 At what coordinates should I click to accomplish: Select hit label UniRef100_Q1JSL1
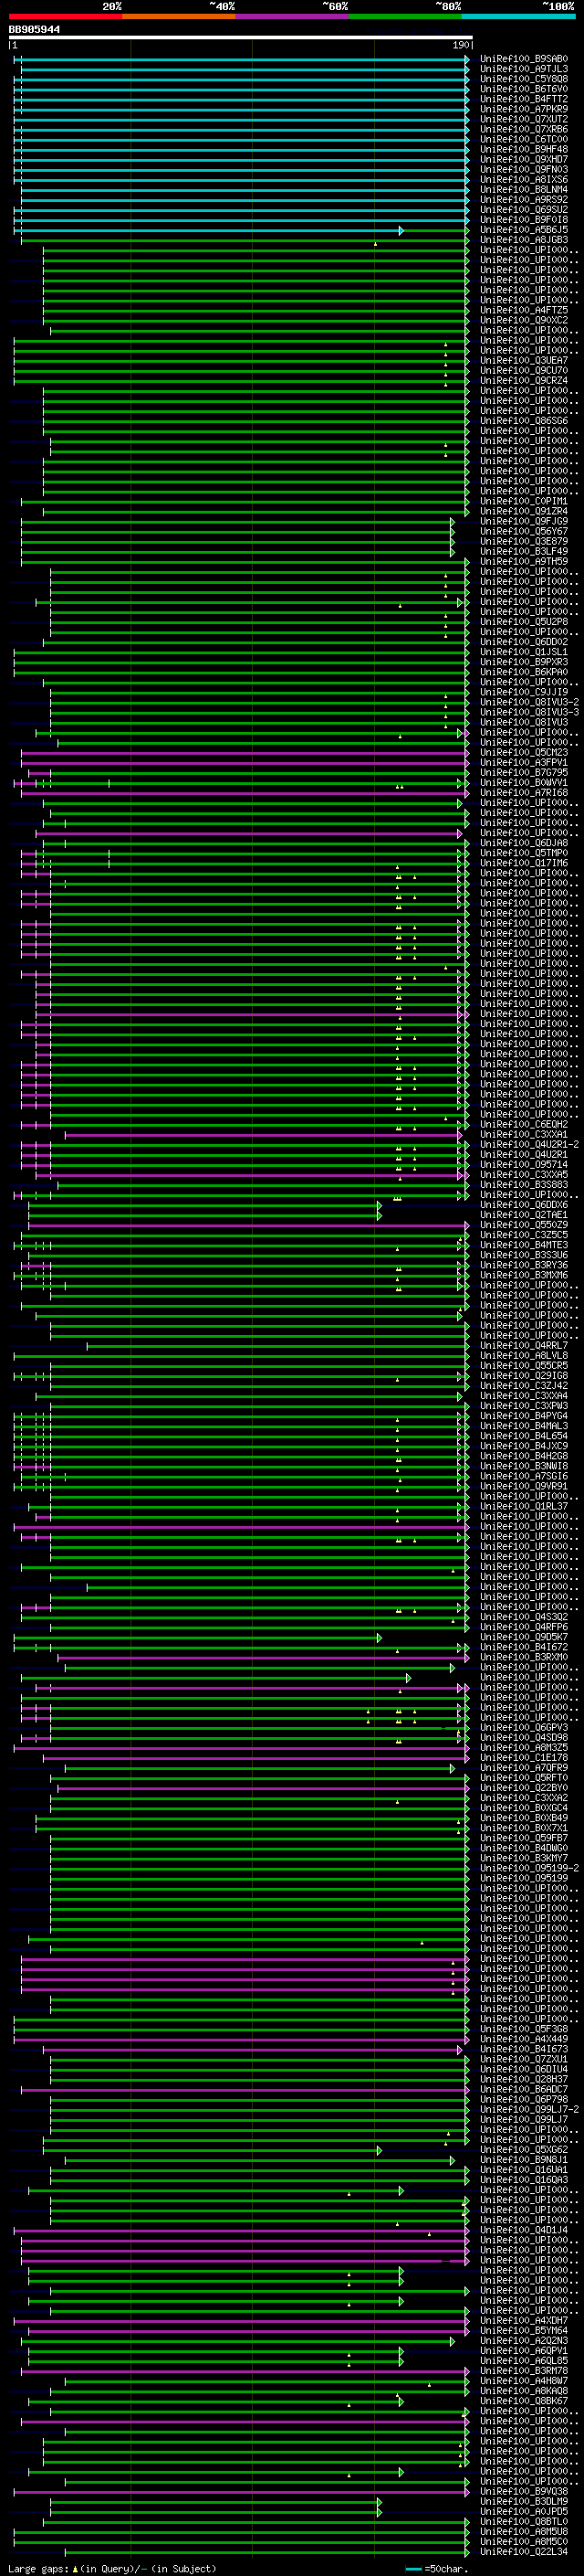[524, 653]
